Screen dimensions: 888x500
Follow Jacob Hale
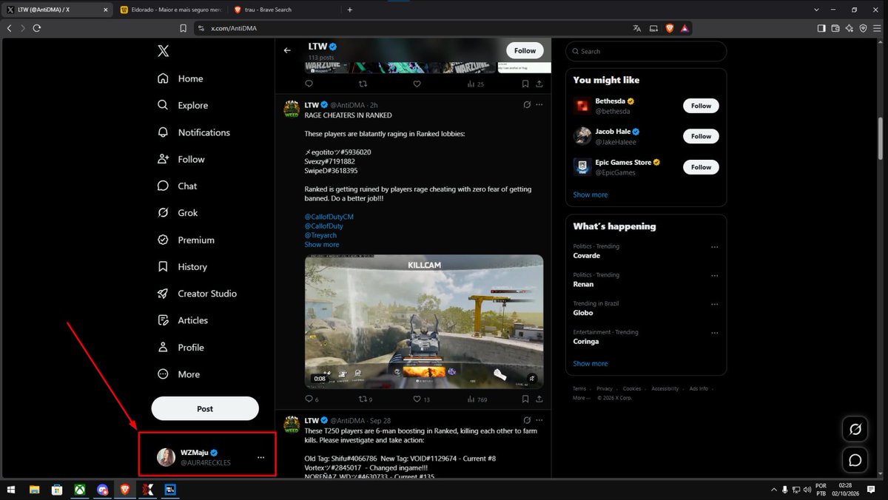(x=701, y=136)
